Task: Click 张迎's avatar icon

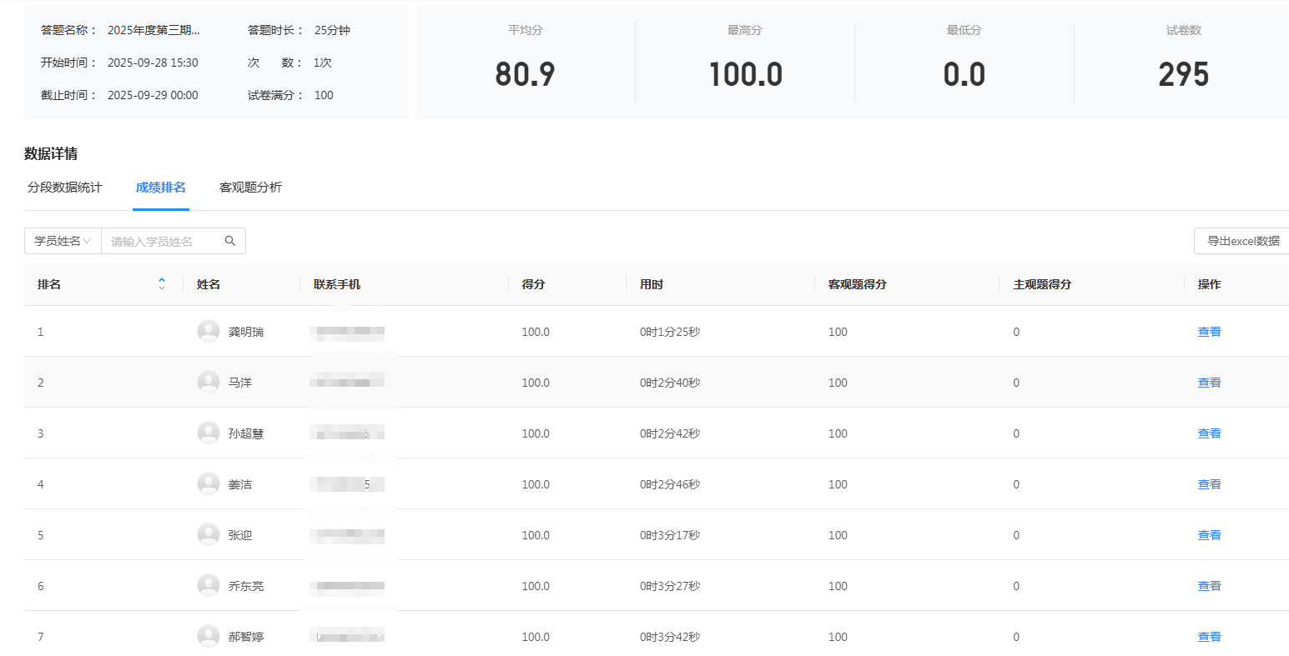Action: coord(209,534)
